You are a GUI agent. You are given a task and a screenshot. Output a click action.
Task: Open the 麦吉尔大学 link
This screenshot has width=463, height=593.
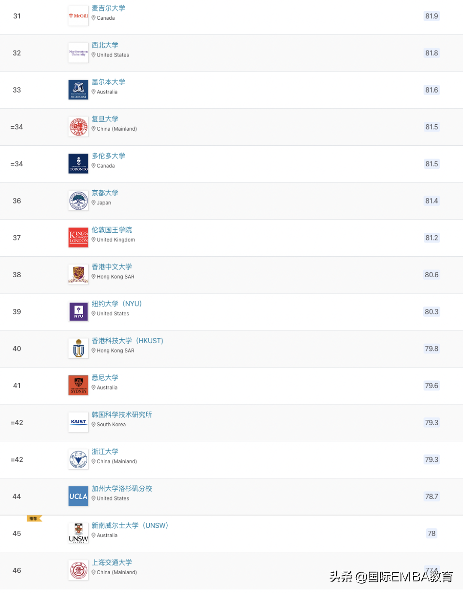108,8
